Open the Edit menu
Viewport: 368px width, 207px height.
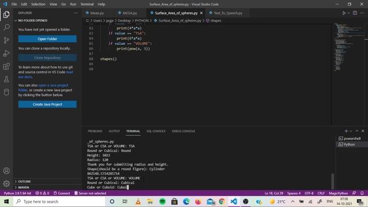point(24,4)
